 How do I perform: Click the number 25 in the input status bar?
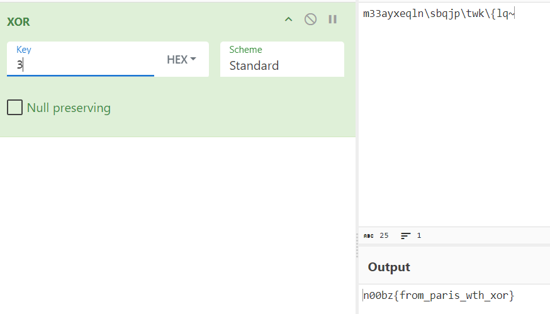384,236
